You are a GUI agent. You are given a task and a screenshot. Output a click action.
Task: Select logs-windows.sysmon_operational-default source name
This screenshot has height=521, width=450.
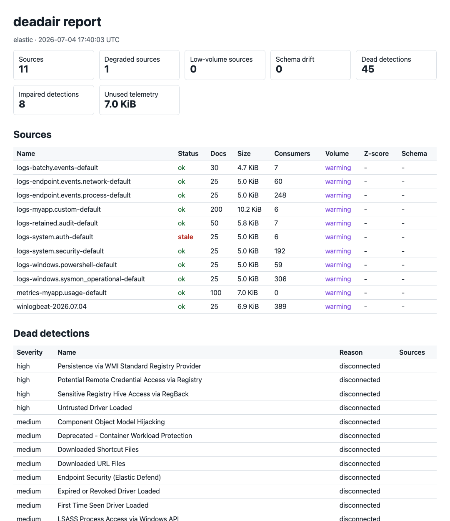point(81,279)
